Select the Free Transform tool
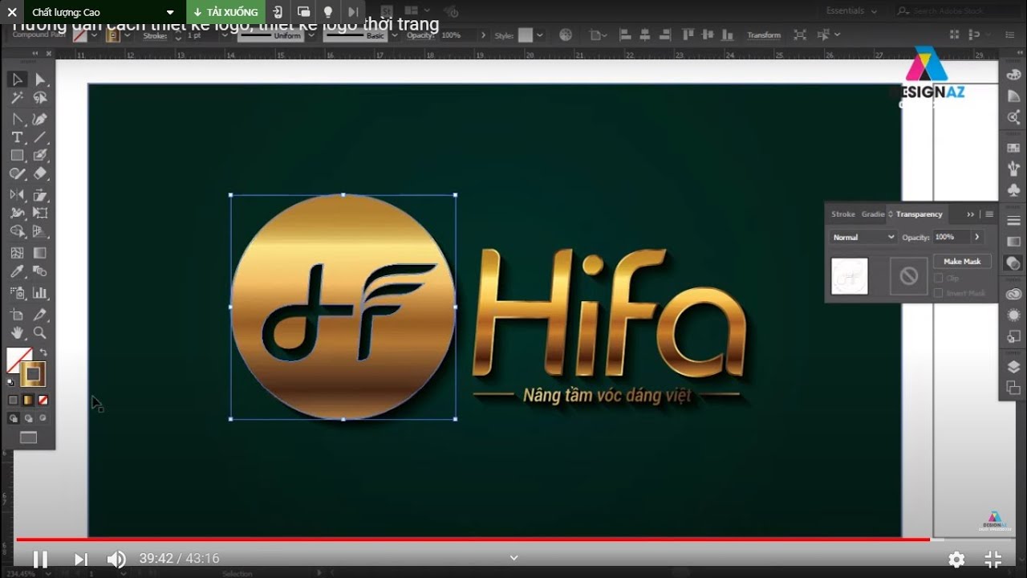Viewport: 1027px width, 578px height. tap(39, 214)
